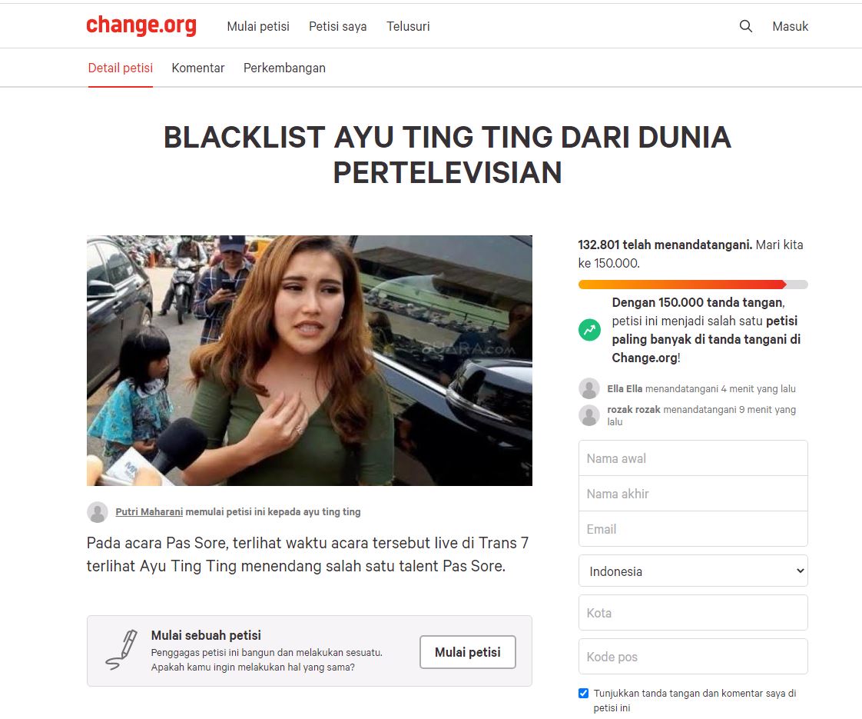Image resolution: width=862 pixels, height=719 pixels.
Task: Uncheck show my signature and comment checkbox
Action: pyautogui.click(x=583, y=693)
